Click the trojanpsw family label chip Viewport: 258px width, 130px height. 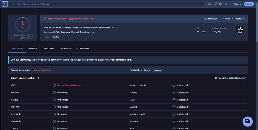coord(158,70)
